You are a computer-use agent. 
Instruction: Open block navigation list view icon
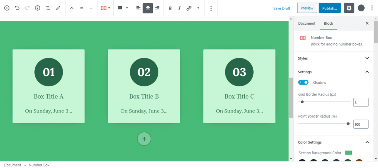[x=48, y=8]
